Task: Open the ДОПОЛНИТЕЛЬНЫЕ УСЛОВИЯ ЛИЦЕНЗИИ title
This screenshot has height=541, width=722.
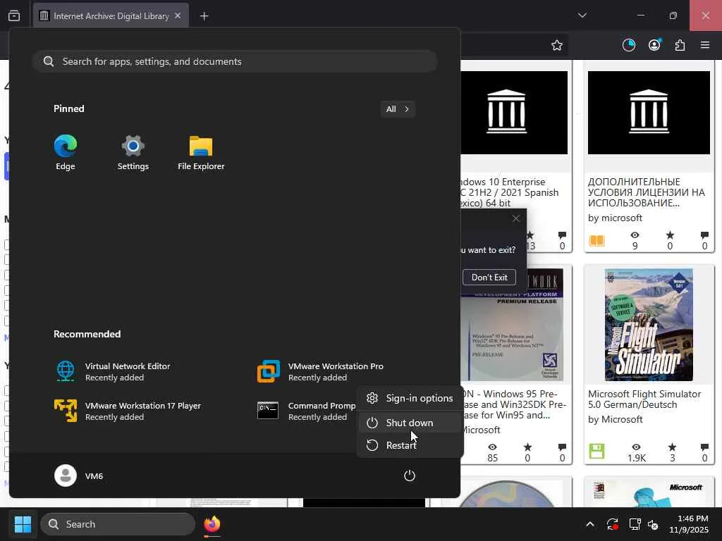Action: tap(647, 192)
